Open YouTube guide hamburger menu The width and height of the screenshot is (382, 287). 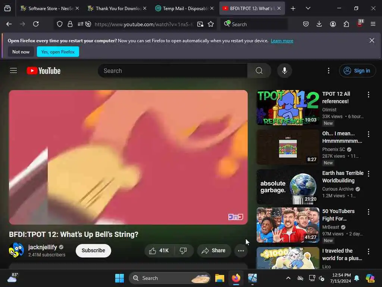(13, 71)
